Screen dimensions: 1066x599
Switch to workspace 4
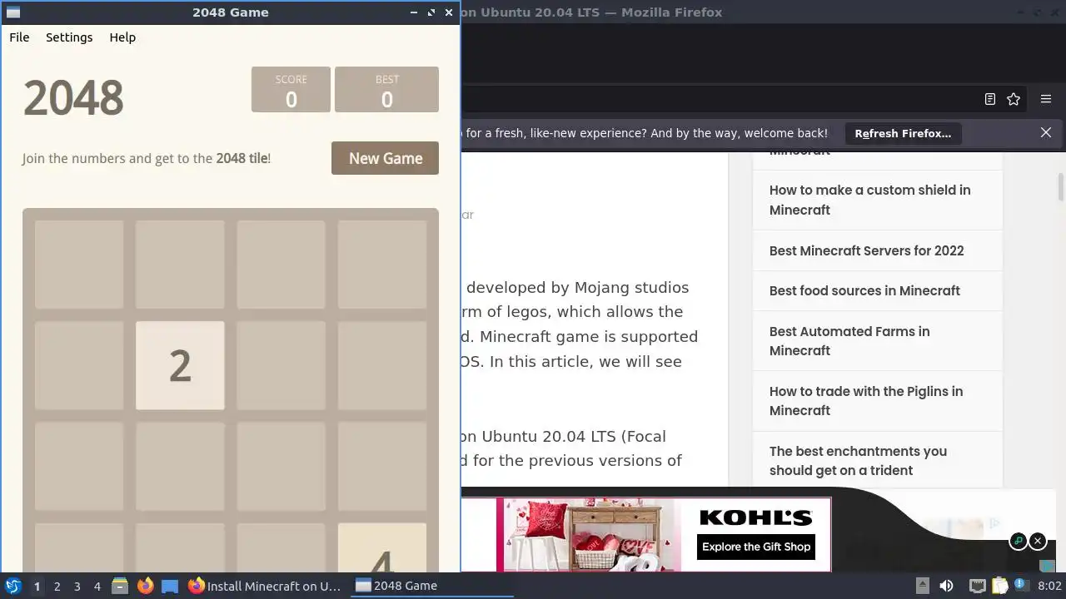click(97, 586)
